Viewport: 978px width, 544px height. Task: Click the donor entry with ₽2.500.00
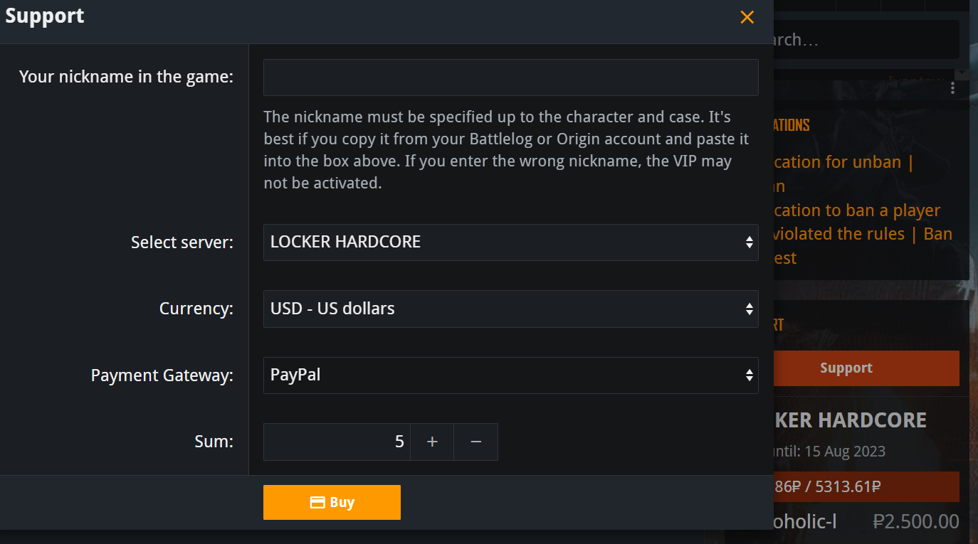tap(866, 522)
